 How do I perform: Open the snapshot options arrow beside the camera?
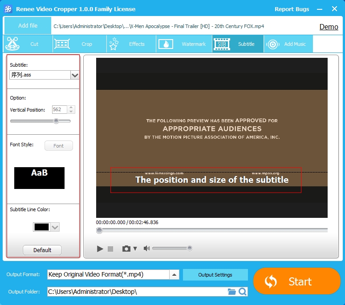135,249
